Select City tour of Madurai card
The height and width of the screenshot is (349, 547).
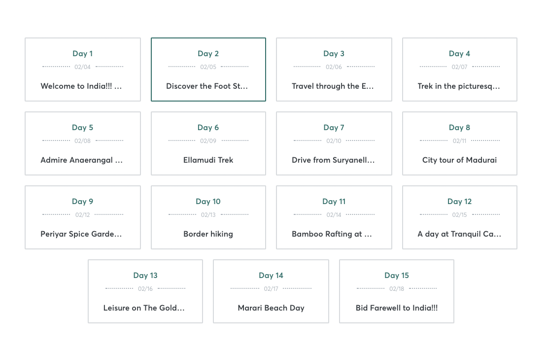pos(459,143)
